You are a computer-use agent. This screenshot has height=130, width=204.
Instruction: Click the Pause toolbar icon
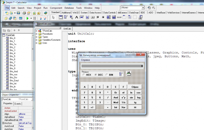(x=34, y=18)
